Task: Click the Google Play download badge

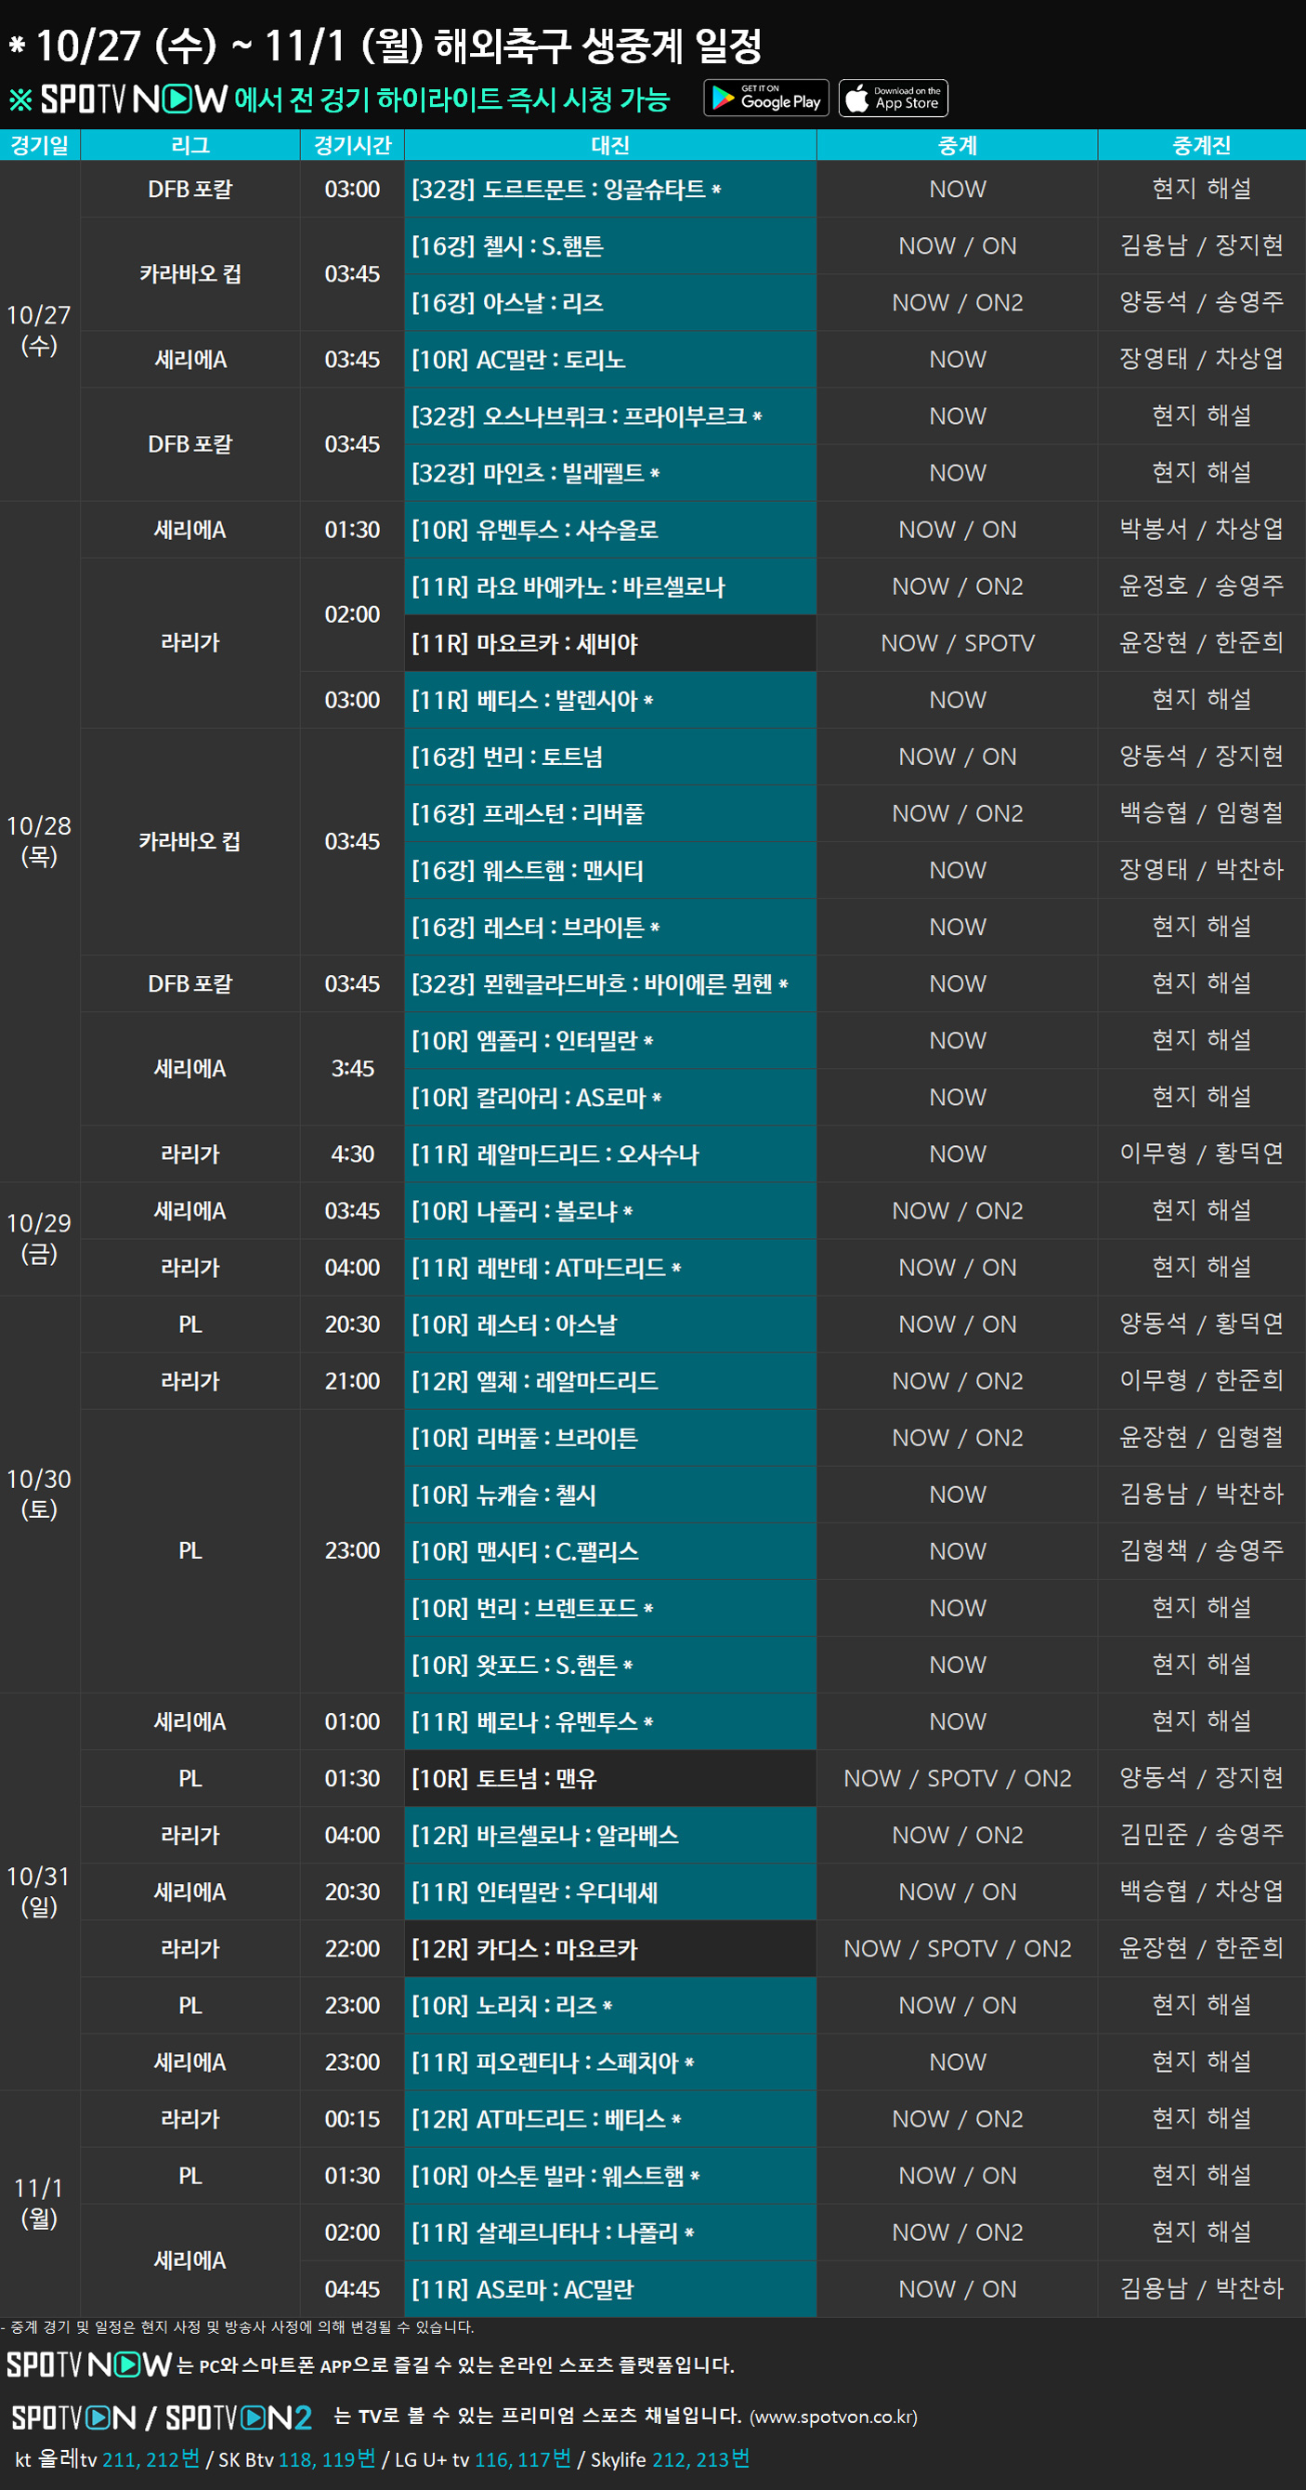Action: 765,98
